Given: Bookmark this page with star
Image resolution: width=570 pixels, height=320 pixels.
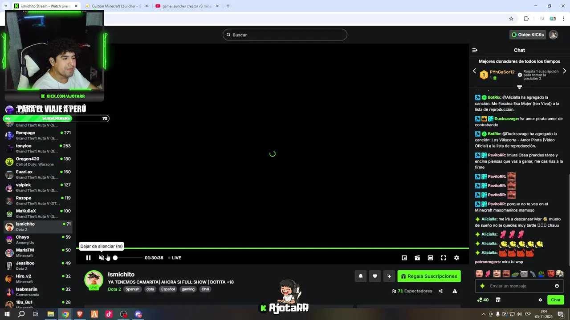Looking at the screenshot, I should click(x=511, y=19).
